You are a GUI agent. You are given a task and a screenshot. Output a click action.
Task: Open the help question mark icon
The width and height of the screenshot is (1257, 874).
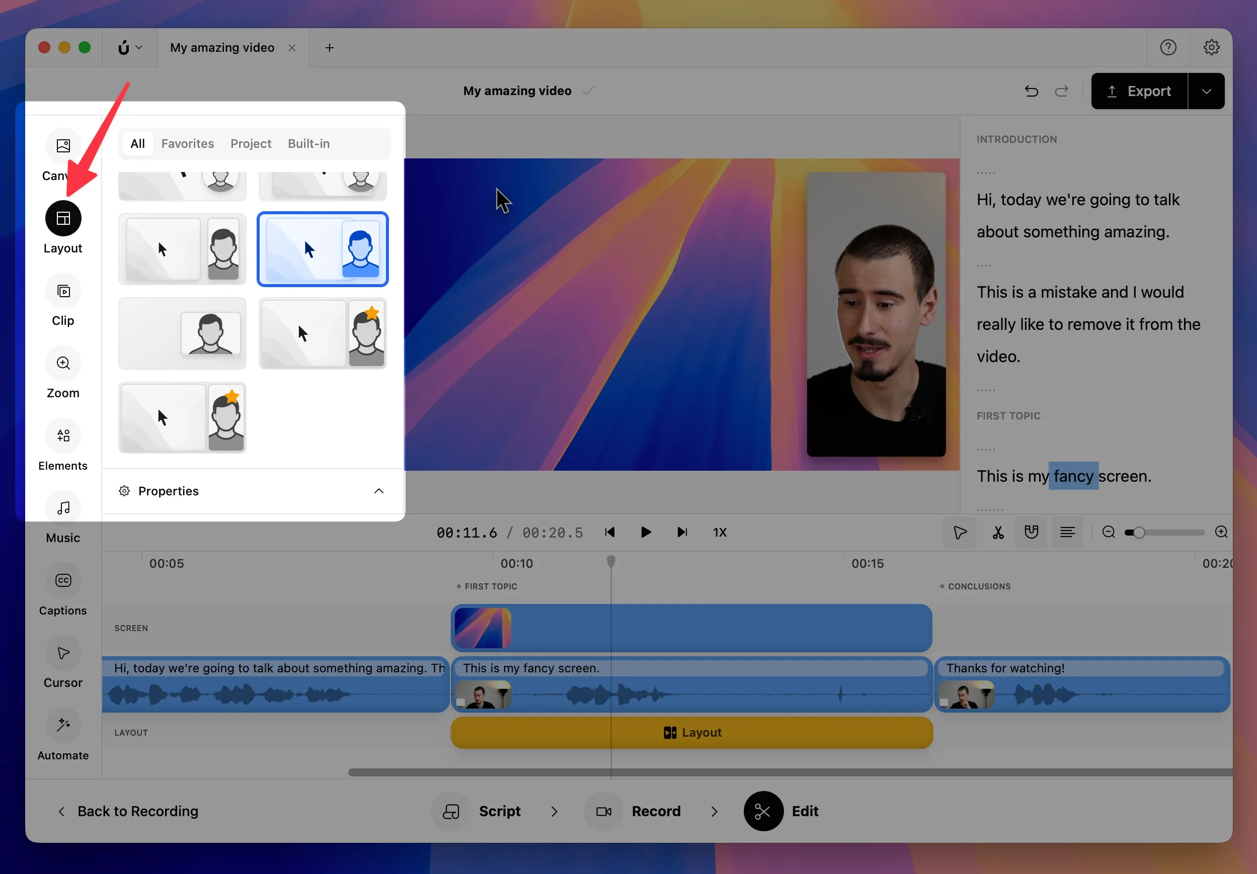tap(1168, 48)
